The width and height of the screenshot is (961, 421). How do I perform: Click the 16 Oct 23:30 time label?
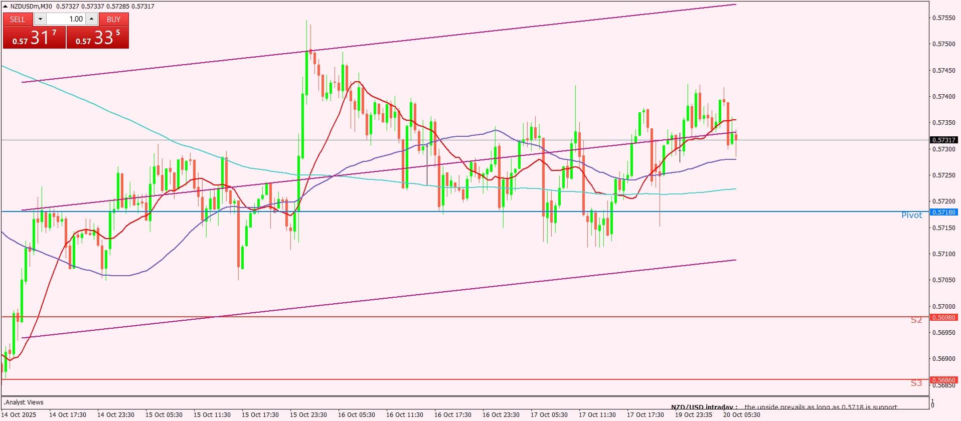501,415
